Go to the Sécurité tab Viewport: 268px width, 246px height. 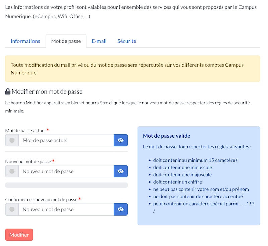(x=127, y=41)
